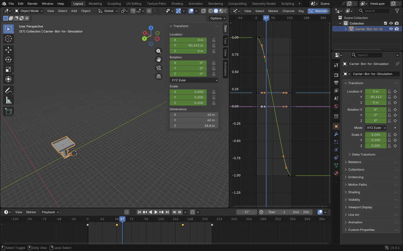
Task: Activate the Rotate tool
Action: 8,59
